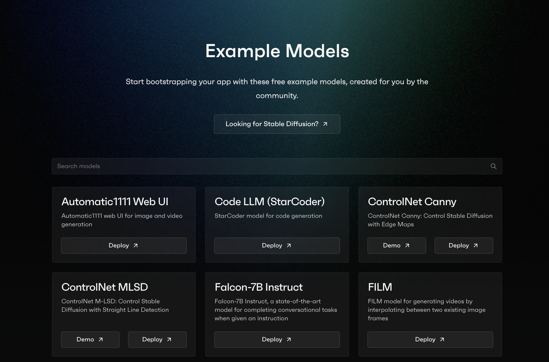The image size is (549, 362).
Task: Deploy the Falcon-7B Instruct model
Action: tap(277, 340)
